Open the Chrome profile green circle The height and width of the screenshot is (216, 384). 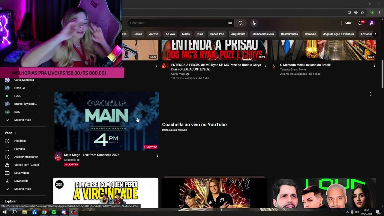click(372, 13)
